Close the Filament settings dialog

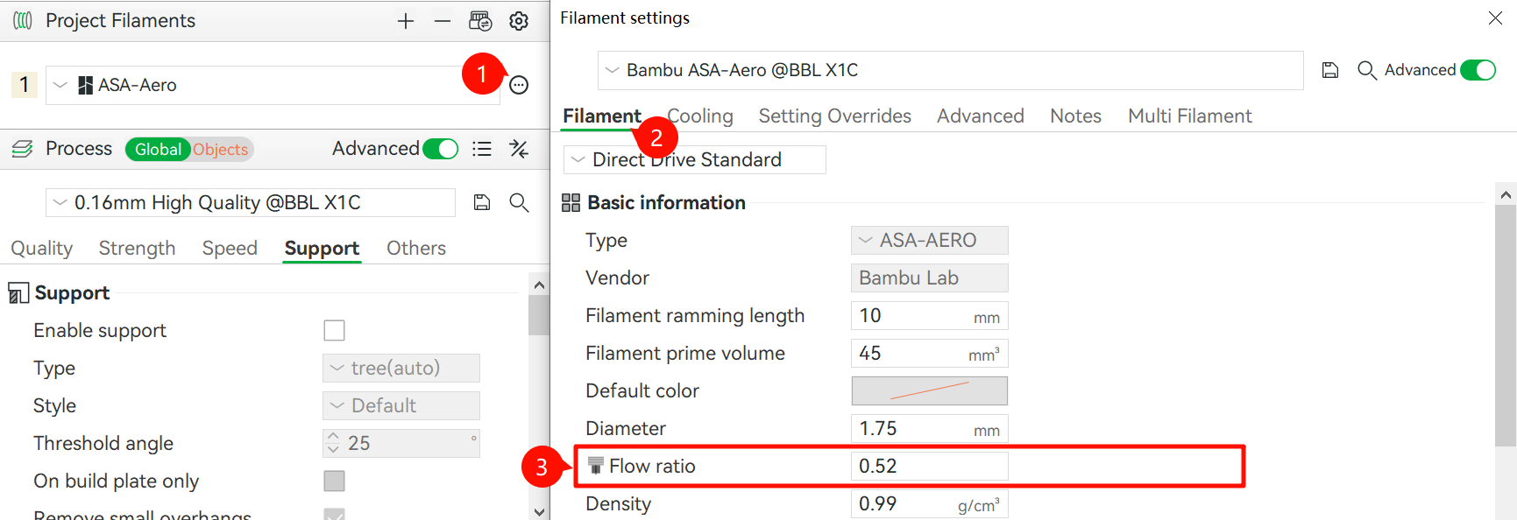1495,18
